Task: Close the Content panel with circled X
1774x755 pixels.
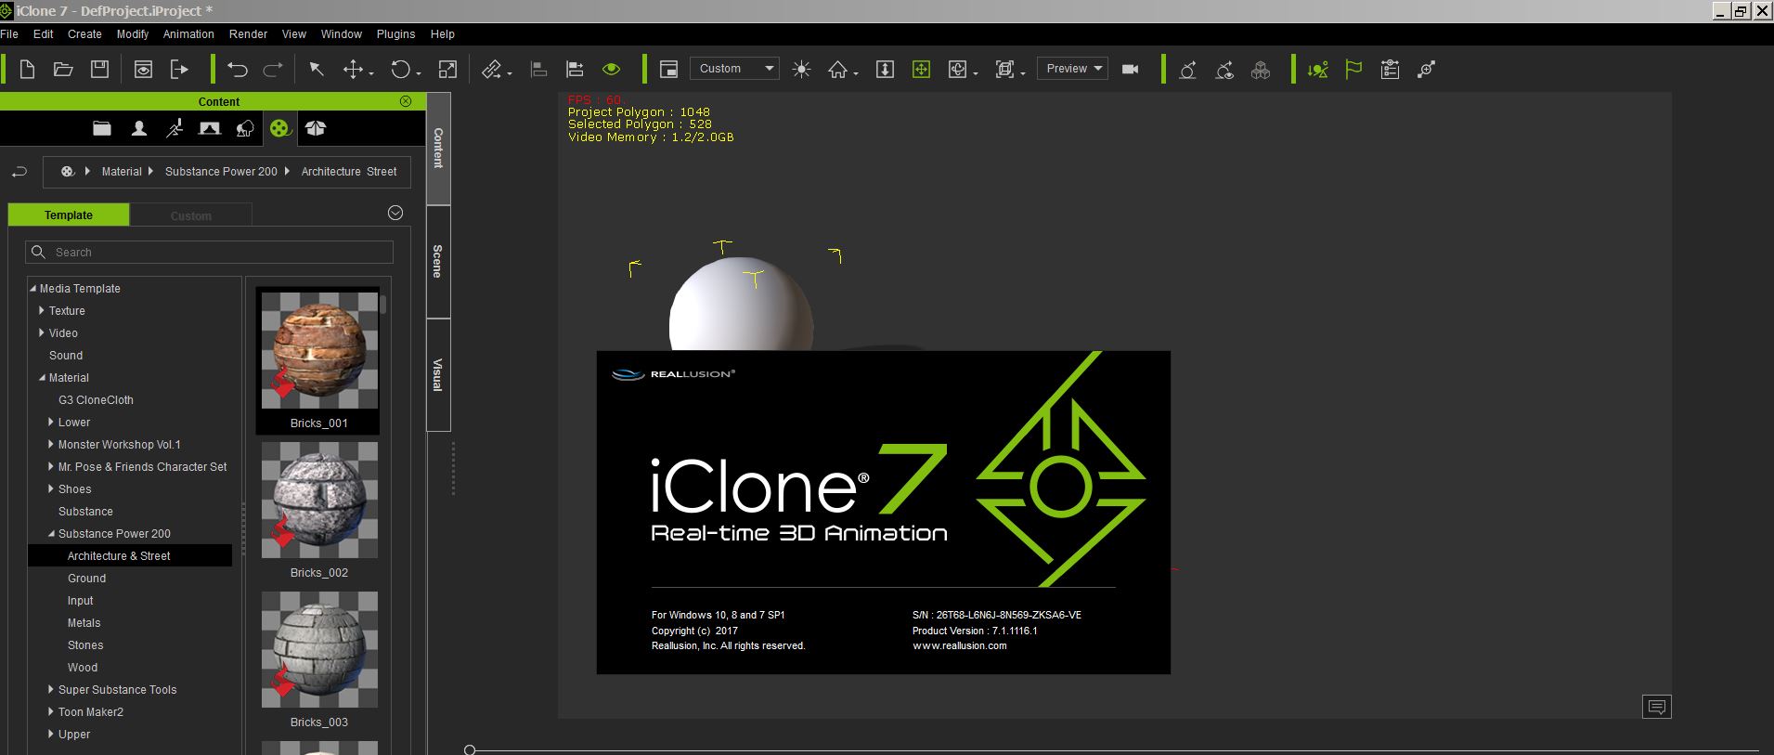Action: coord(406,100)
